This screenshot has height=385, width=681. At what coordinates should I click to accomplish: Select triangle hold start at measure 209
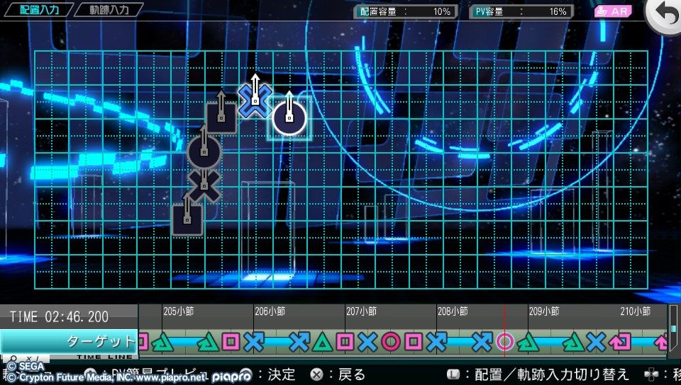tap(528, 342)
